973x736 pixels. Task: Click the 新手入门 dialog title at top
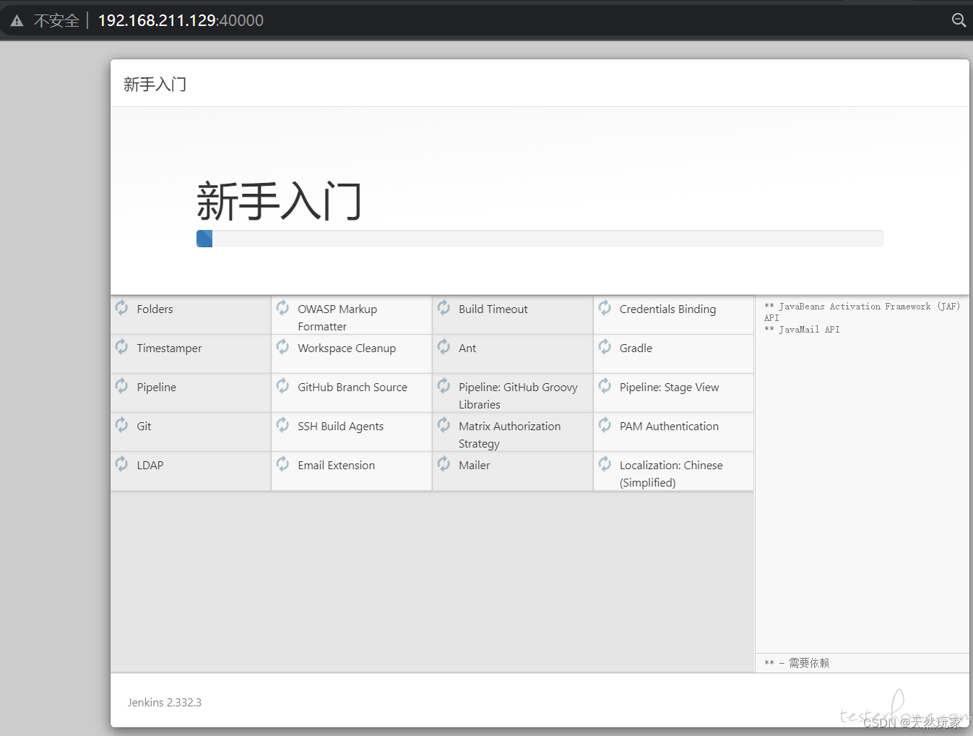coord(155,85)
